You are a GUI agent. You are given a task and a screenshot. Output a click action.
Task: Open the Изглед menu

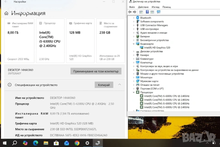click(x=155, y=7)
